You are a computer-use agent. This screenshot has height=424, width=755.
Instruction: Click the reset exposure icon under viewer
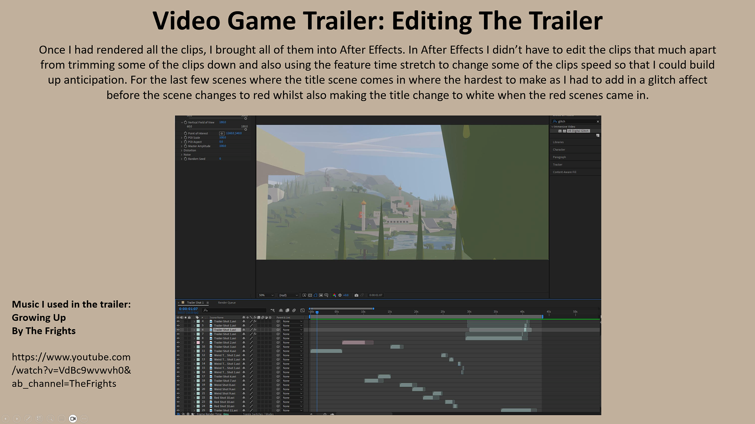coord(340,295)
